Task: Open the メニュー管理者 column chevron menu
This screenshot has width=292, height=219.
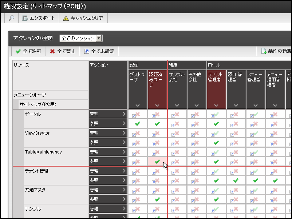Action: (x=256, y=105)
